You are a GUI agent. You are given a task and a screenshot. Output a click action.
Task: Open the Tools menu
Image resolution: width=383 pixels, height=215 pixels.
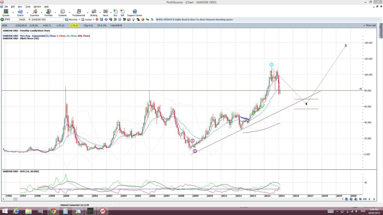(28, 7)
